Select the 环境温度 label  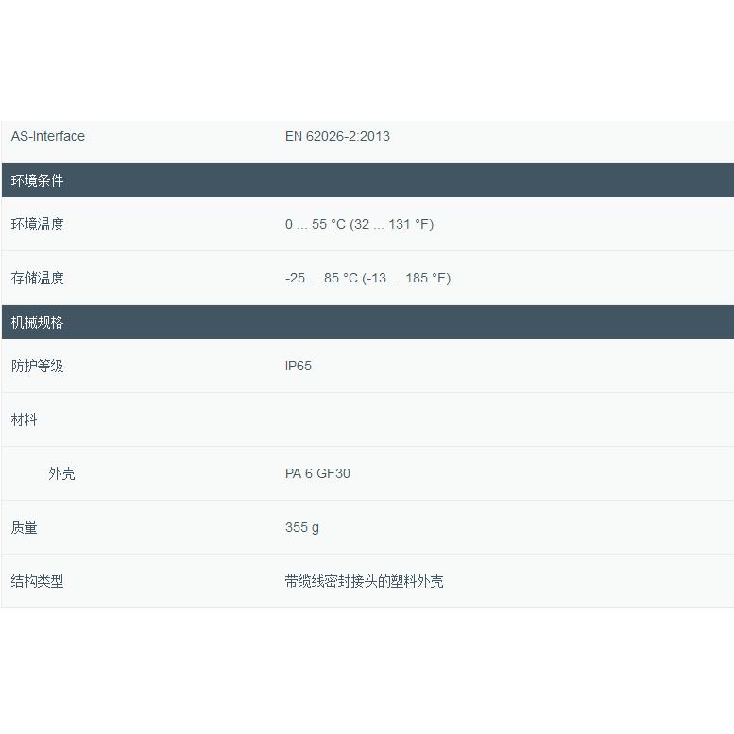coord(37,224)
